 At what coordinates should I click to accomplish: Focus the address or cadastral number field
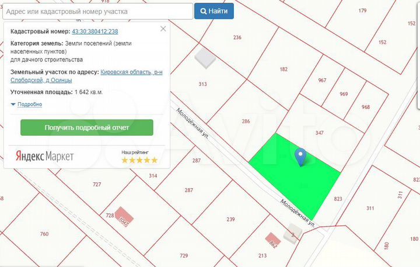[97, 11]
